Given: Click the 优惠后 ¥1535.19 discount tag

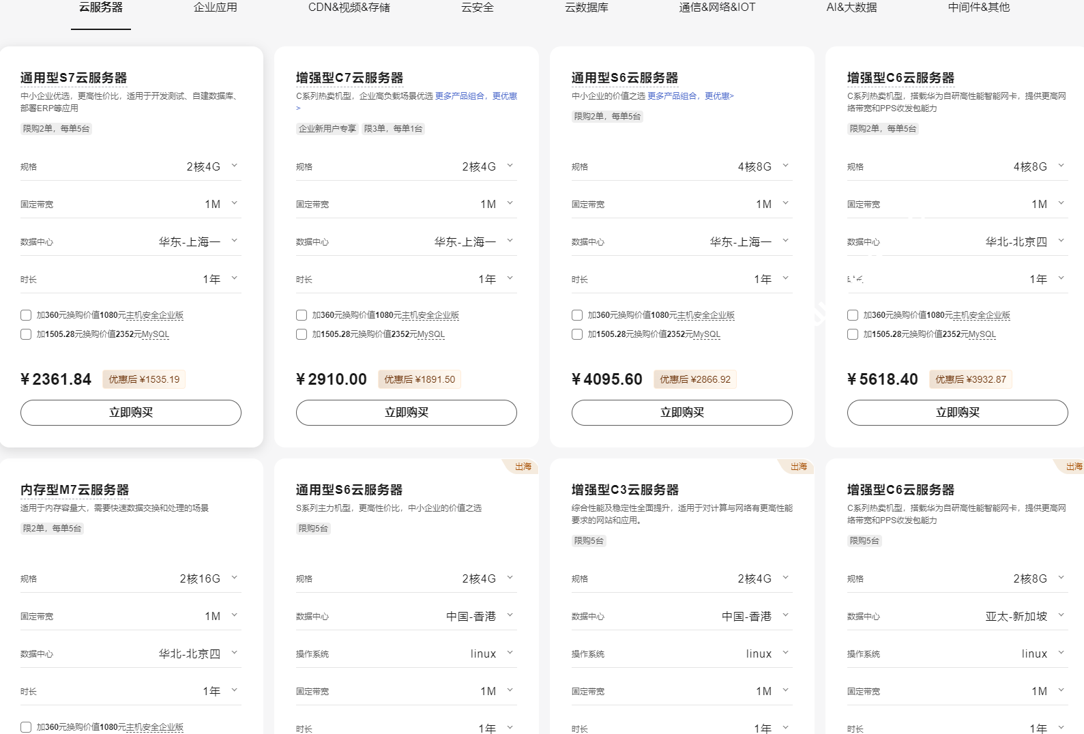Looking at the screenshot, I should [144, 379].
